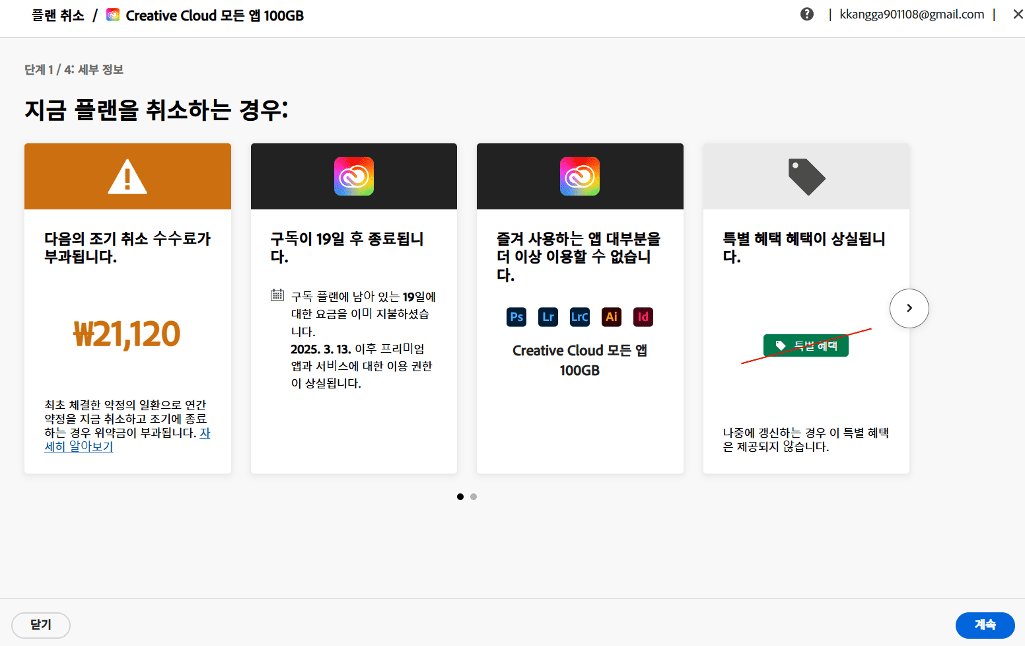Image resolution: width=1025 pixels, height=646 pixels.
Task: Click the Creative Cloud icon on 즐겨 사용하는 앱 card
Action: click(580, 176)
